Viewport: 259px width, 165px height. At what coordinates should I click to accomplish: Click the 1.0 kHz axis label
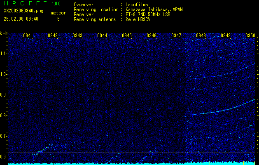click(4, 74)
